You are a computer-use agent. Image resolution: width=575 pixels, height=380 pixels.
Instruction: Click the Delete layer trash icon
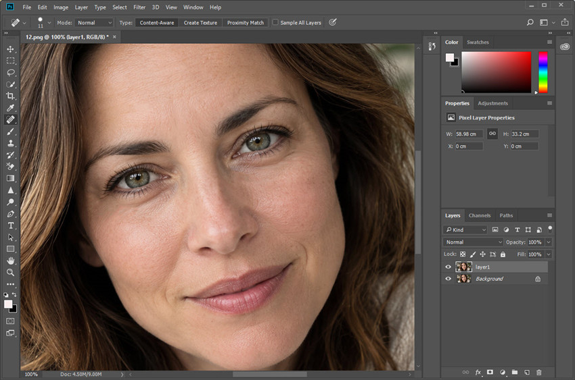coord(538,373)
